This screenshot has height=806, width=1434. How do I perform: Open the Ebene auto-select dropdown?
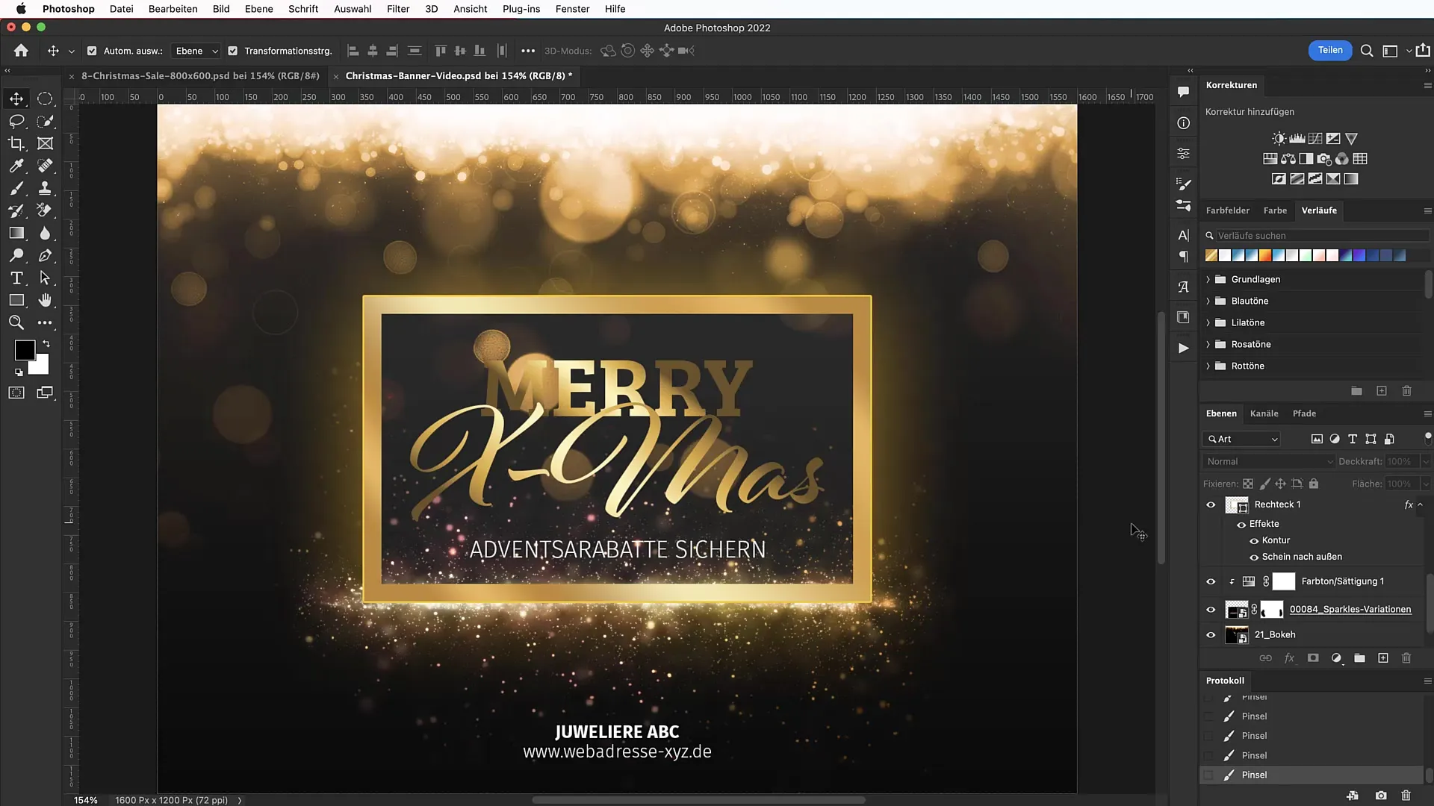click(196, 51)
